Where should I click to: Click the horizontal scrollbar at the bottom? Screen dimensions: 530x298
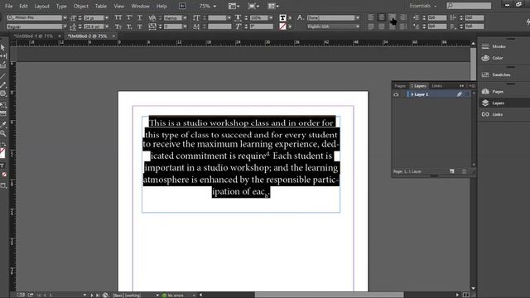click(x=330, y=295)
